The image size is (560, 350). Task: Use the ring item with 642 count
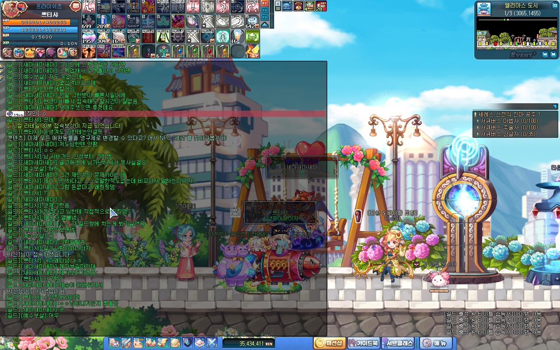[252, 21]
